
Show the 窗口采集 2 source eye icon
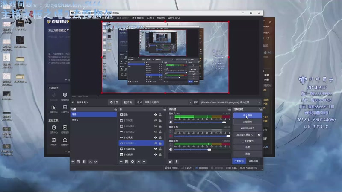pos(156,126)
